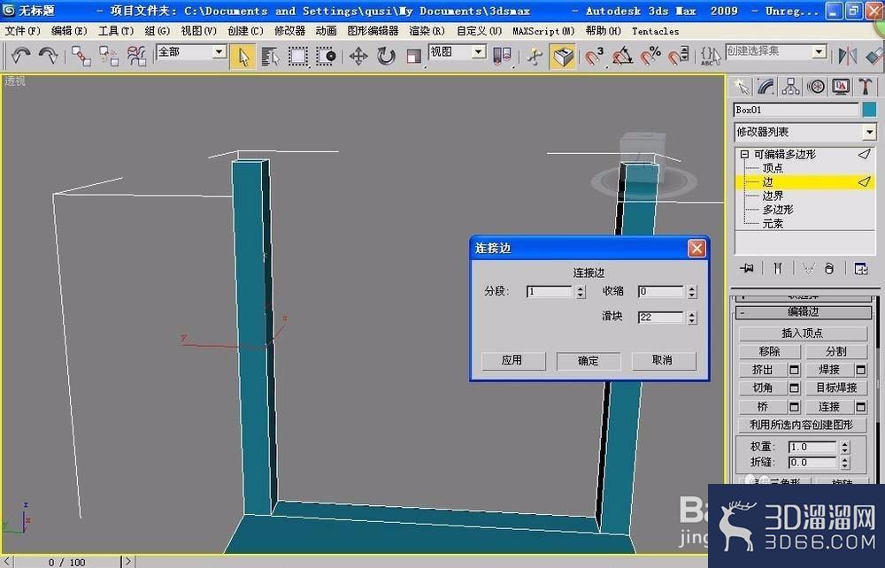885x568 pixels.
Task: Toggle Show End Result icon in stack
Action: coord(778,268)
